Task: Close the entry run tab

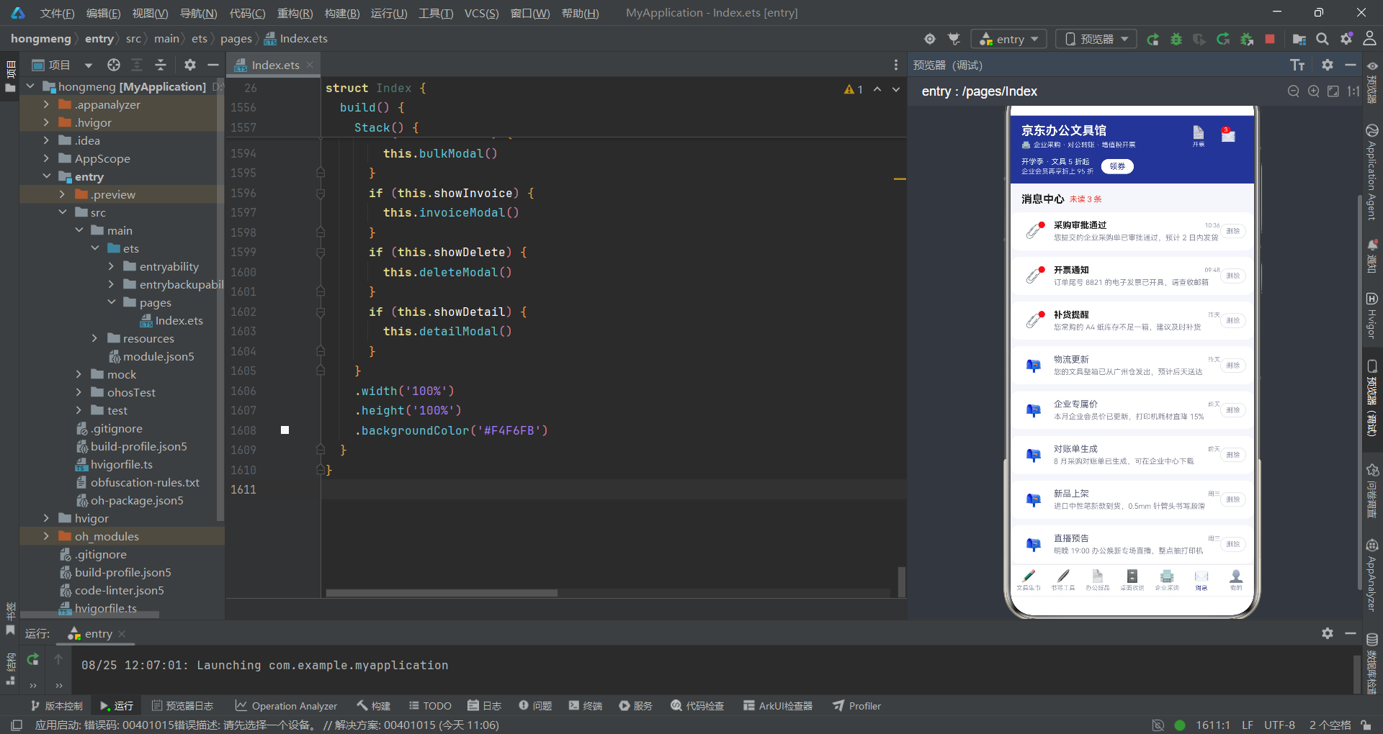Action: 122,634
